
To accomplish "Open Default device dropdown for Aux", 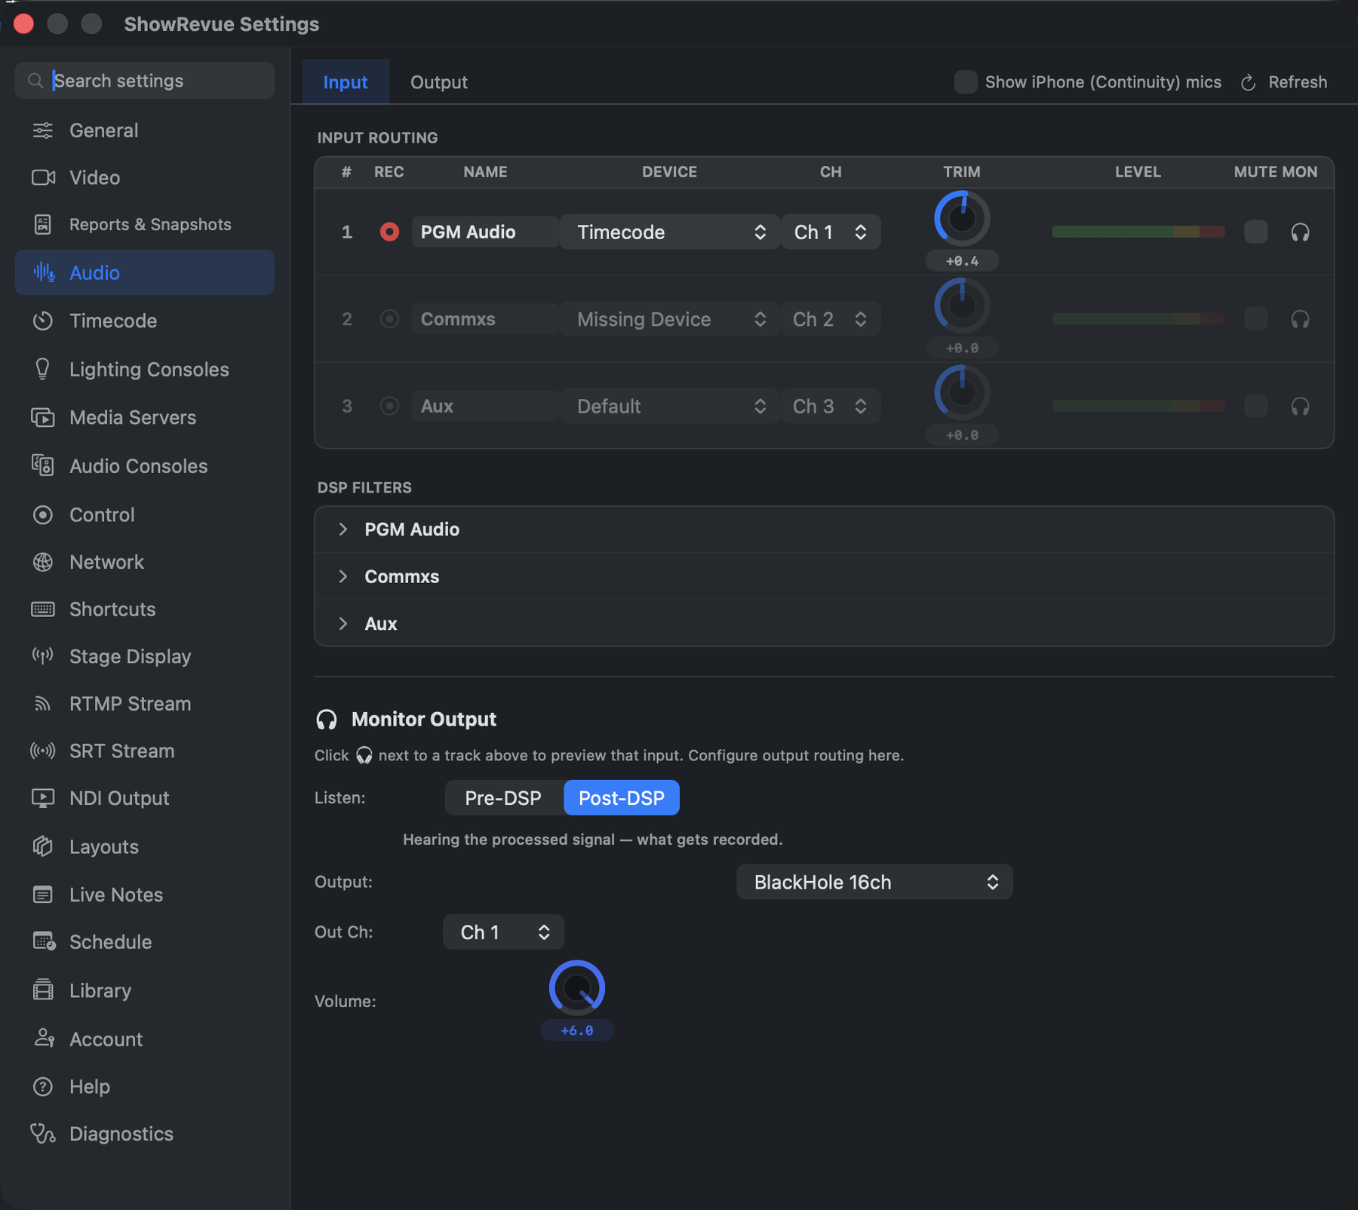I will (670, 406).
